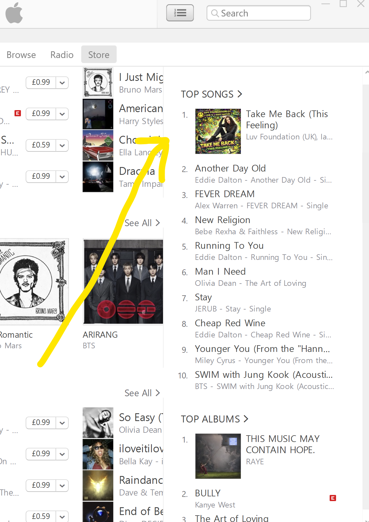Image resolution: width=369 pixels, height=522 pixels.
Task: Click the Harry Styles American artwork icon
Action: pyautogui.click(x=98, y=114)
